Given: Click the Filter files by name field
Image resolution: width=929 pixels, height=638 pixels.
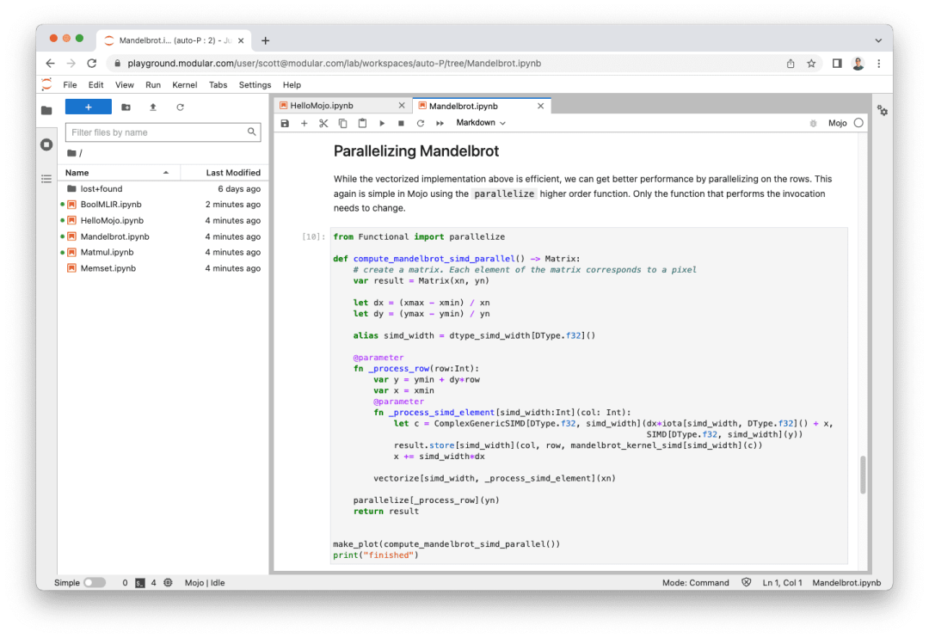Looking at the screenshot, I should coord(163,132).
